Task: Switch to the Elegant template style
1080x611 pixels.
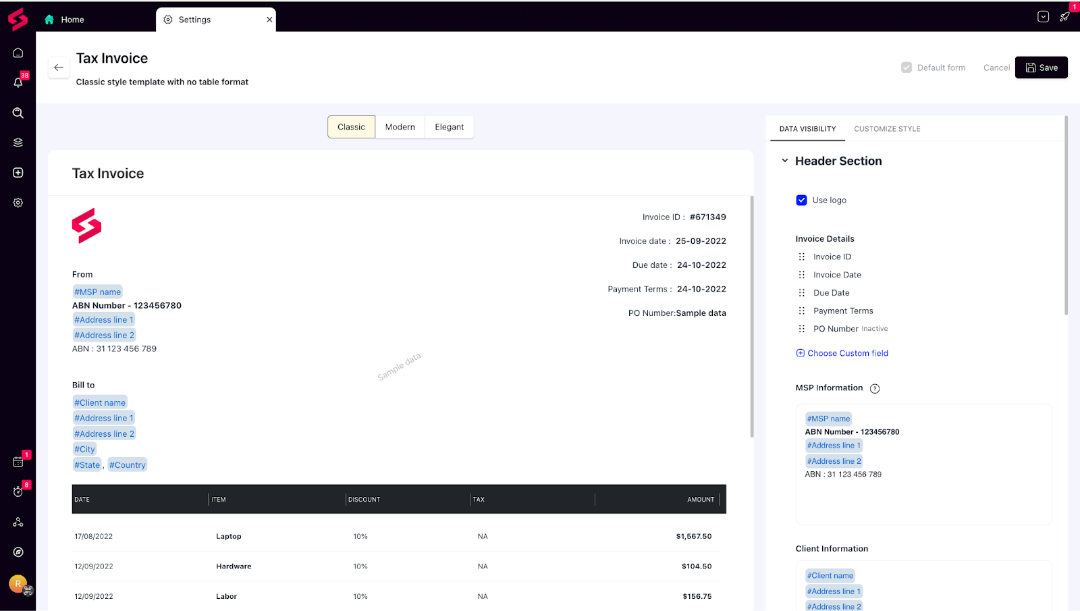Action: pos(450,127)
